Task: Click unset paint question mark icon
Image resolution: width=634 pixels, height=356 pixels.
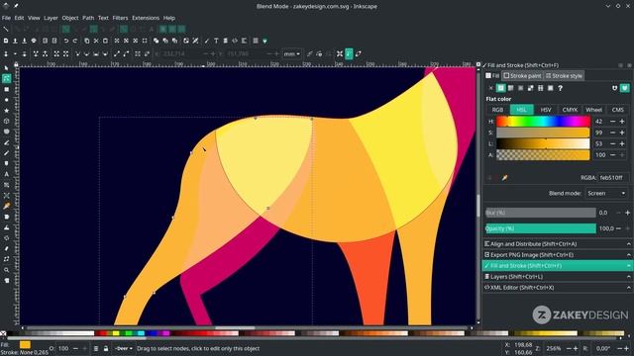Action: (x=561, y=88)
